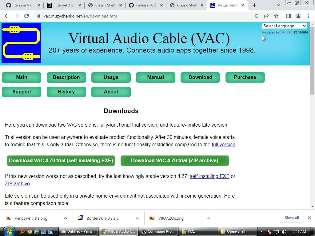Image resolution: width=315 pixels, height=236 pixels.
Task: Open the Description page
Action: point(66,77)
